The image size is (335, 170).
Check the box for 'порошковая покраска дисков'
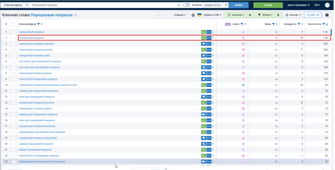point(14,50)
